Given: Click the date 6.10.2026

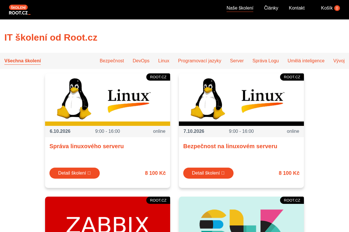Looking at the screenshot, I should pos(60,131).
